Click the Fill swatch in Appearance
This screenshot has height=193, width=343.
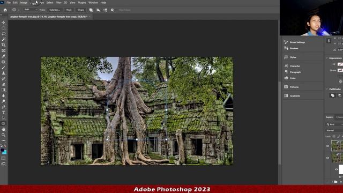pyautogui.click(x=340, y=64)
